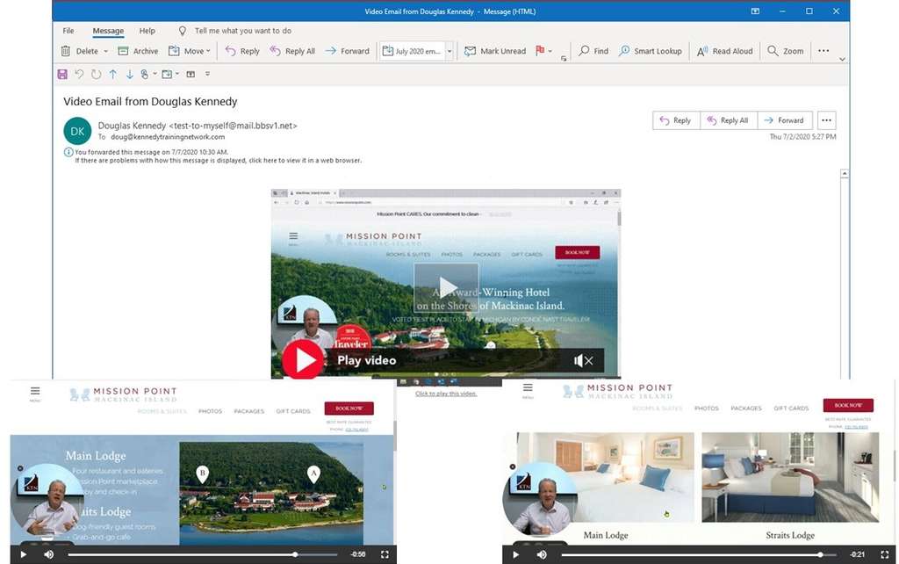Save via quick access toolbar icon
Screen dimensions: 899x564
[62, 74]
